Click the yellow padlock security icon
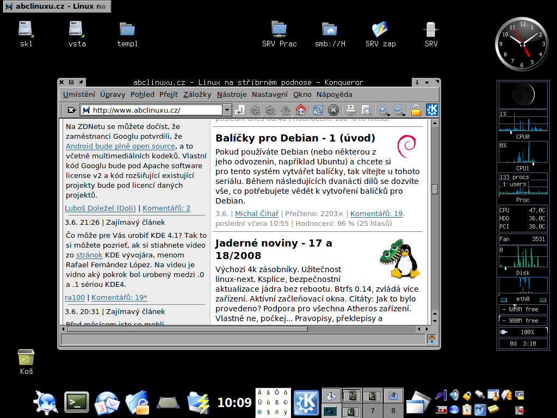This screenshot has height=418, width=557. pyautogui.click(x=416, y=110)
